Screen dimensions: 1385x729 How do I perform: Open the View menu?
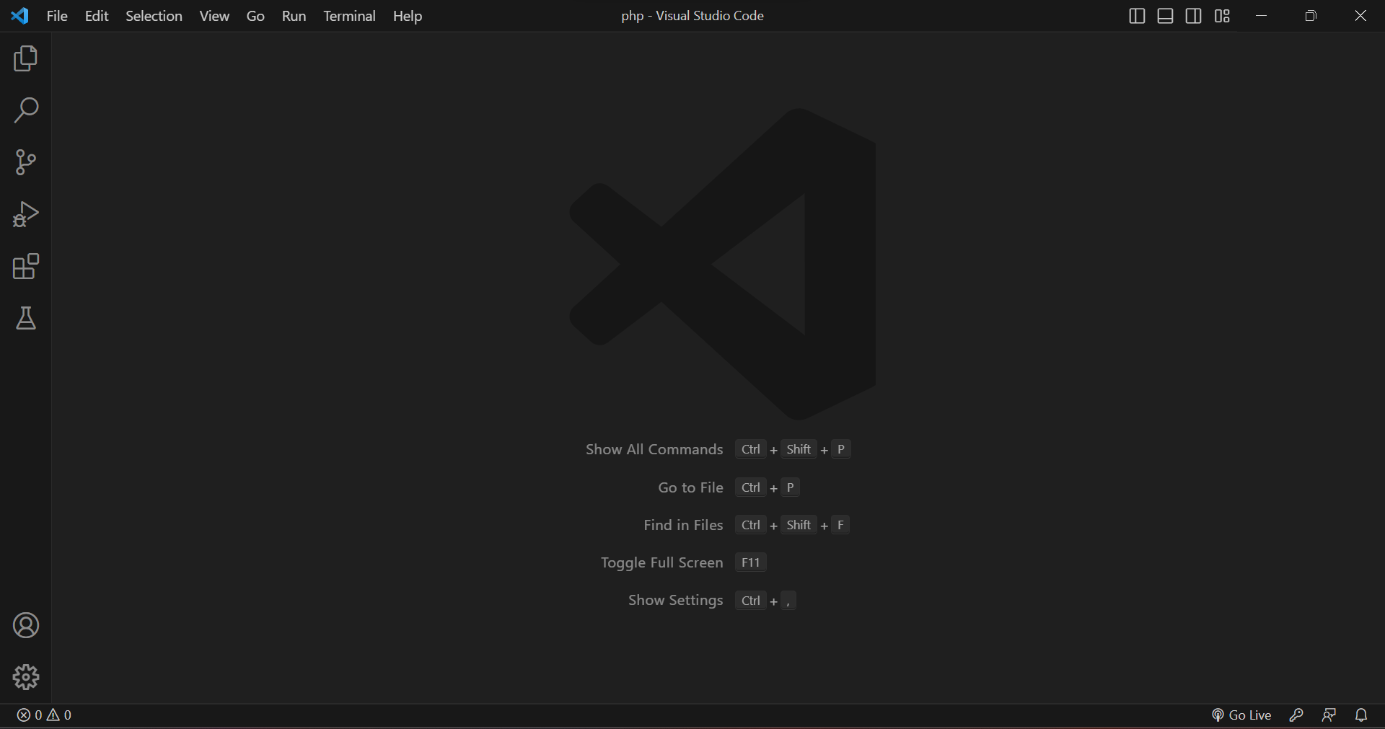214,16
